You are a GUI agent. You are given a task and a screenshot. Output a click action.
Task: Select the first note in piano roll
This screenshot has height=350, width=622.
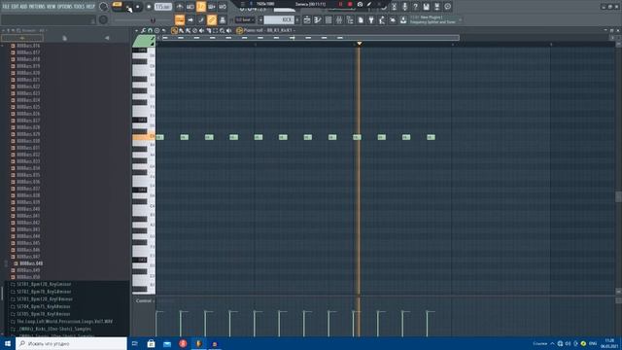point(159,137)
